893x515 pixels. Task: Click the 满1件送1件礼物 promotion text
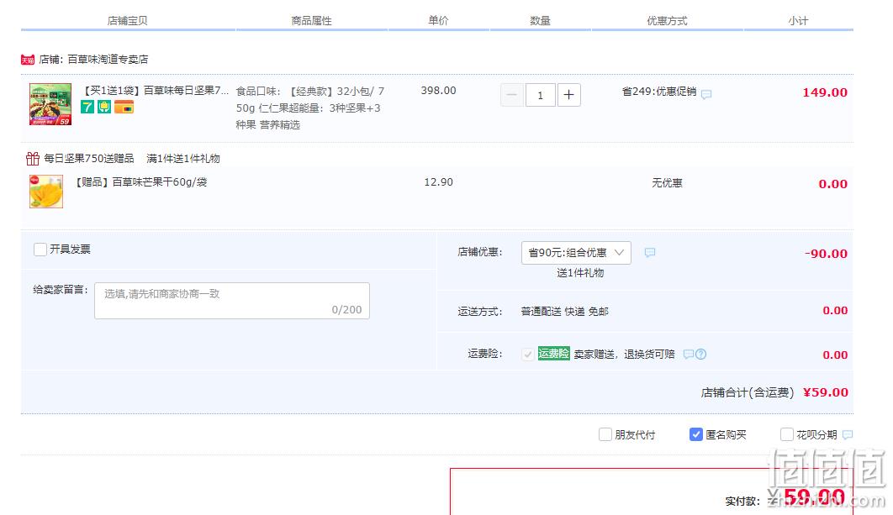(182, 158)
